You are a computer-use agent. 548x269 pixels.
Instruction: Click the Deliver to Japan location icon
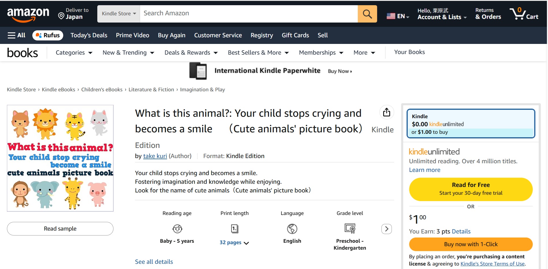61,16
